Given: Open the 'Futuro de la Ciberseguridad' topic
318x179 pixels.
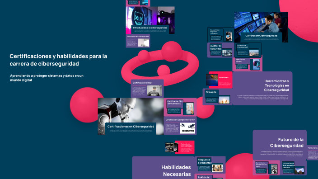Looking at the screenshot, I should [x=280, y=145].
